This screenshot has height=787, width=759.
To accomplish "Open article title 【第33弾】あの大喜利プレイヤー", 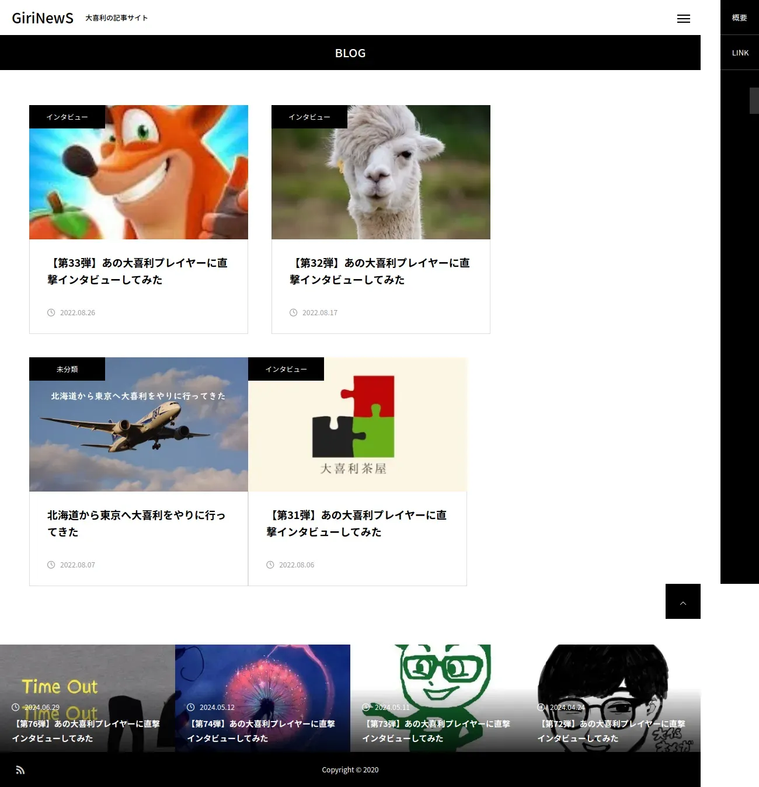I will (138, 271).
